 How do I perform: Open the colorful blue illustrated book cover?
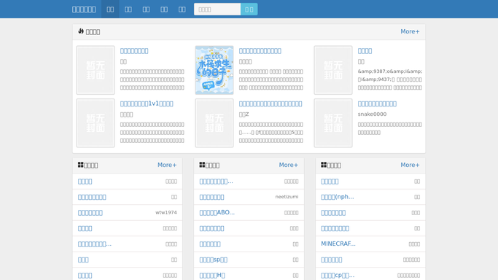[x=214, y=70]
